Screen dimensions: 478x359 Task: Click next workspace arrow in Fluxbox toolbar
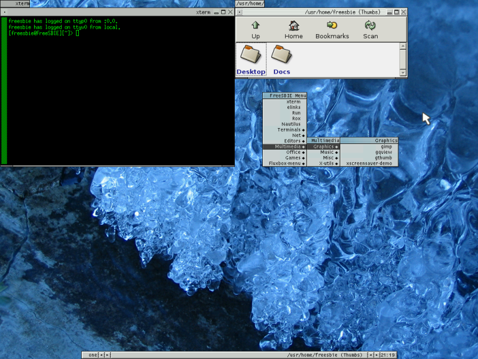(107, 355)
